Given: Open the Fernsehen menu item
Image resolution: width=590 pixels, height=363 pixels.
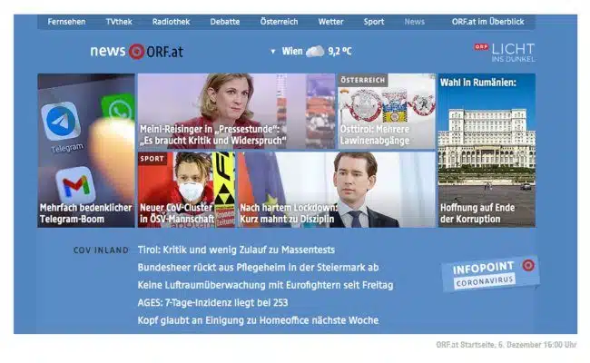Looking at the screenshot, I should pos(66,22).
